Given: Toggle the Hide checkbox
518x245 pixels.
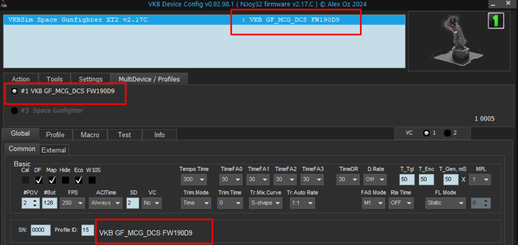Looking at the screenshot, I should coord(65,180).
